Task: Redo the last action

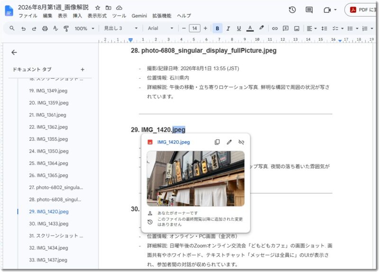Action: coord(34,28)
